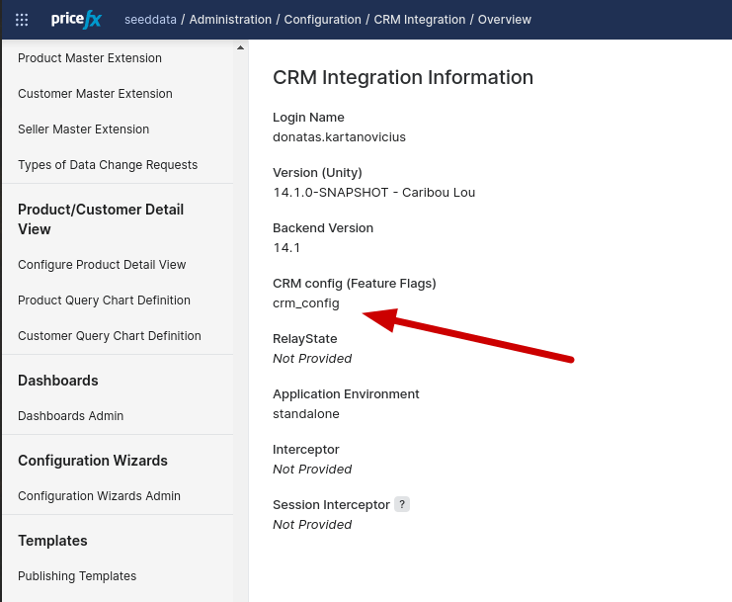Navigate to Configuration breadcrumb link

[x=321, y=20]
